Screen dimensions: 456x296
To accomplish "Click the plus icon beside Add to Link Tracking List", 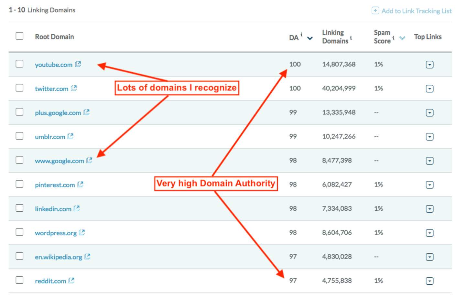I will (x=375, y=11).
